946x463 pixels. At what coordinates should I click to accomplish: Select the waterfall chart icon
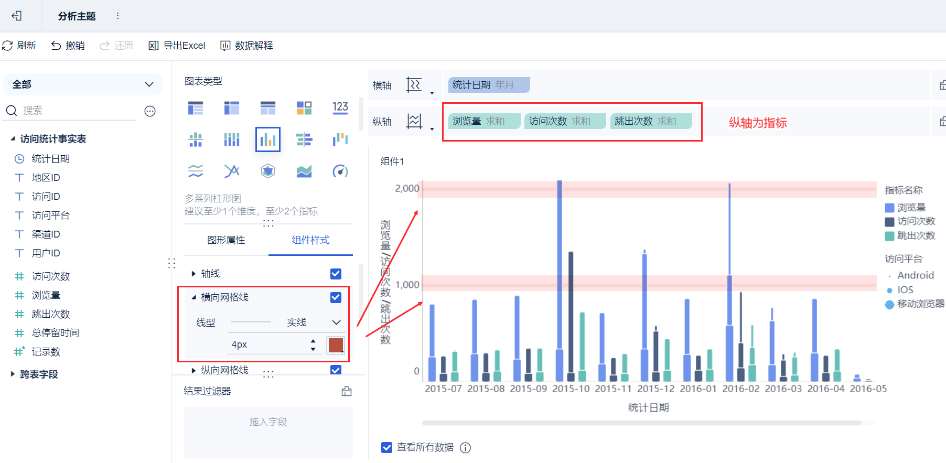340,139
